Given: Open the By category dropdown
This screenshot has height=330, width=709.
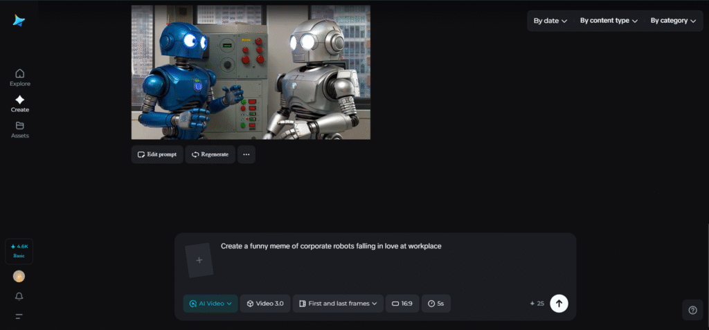Looking at the screenshot, I should click(x=673, y=21).
